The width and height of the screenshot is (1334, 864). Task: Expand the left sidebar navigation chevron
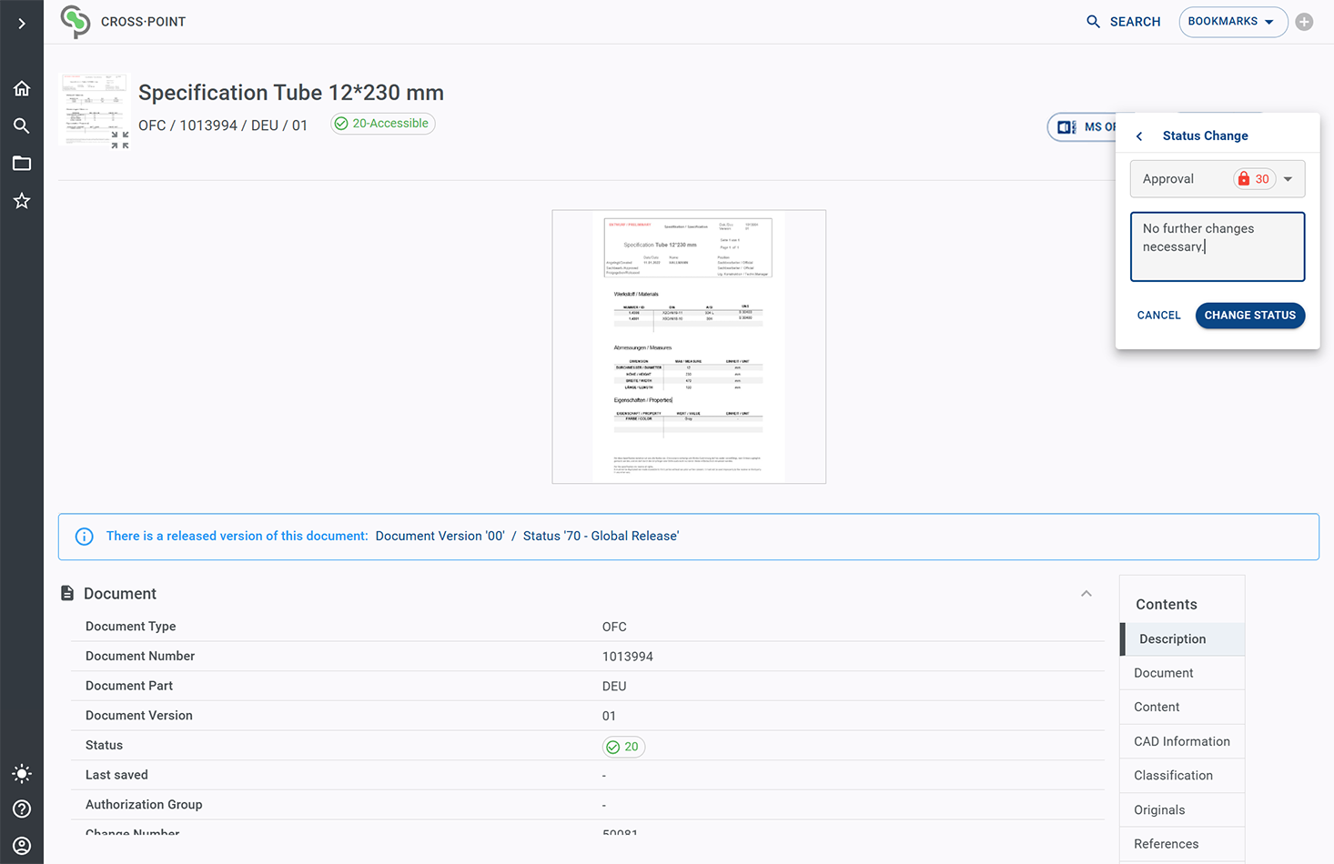click(x=22, y=23)
